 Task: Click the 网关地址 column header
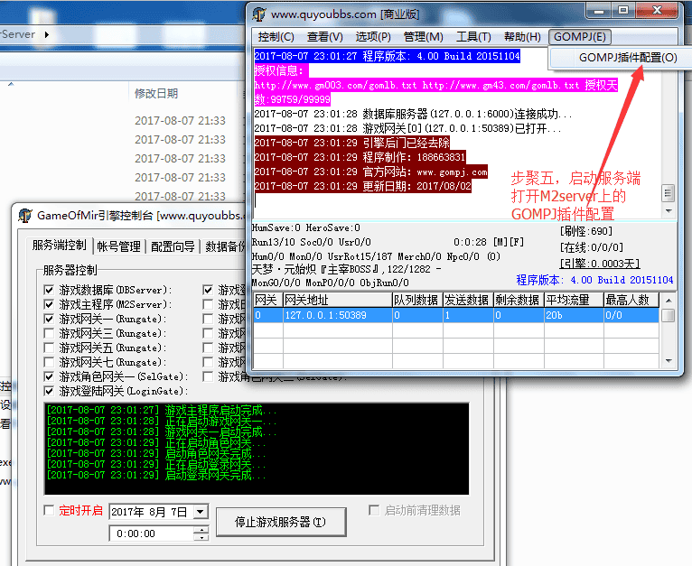[337, 301]
